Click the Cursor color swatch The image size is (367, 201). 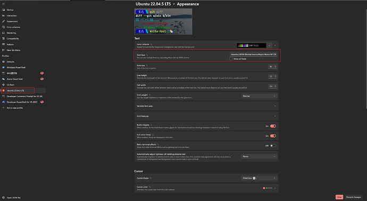tap(264, 188)
